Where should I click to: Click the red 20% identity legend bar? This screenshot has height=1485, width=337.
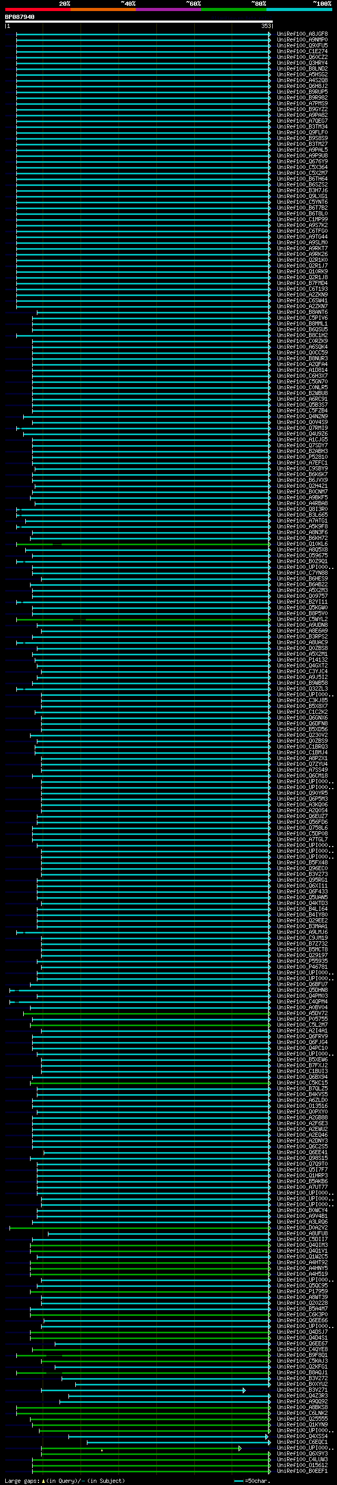[37, 10]
